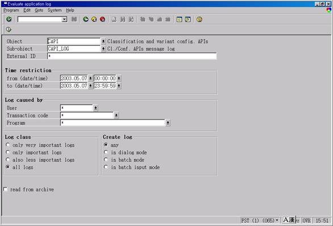Click the Previous Page icon
Screen dimensions: 333x226
151,19
